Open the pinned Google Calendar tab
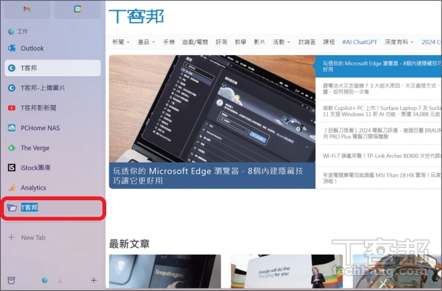Screen dimensions: 442x291 (77, 9)
